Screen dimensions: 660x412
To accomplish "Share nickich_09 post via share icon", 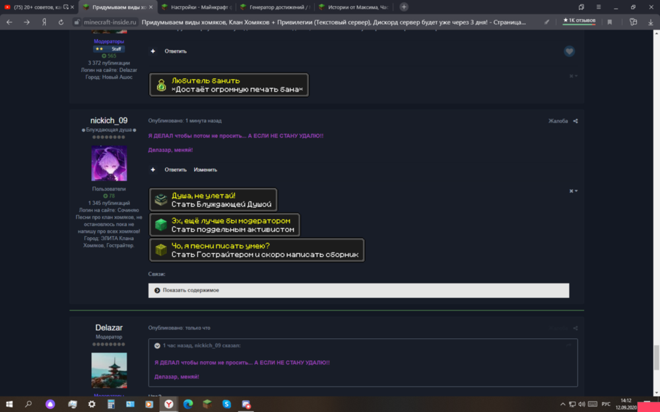I will (576, 121).
